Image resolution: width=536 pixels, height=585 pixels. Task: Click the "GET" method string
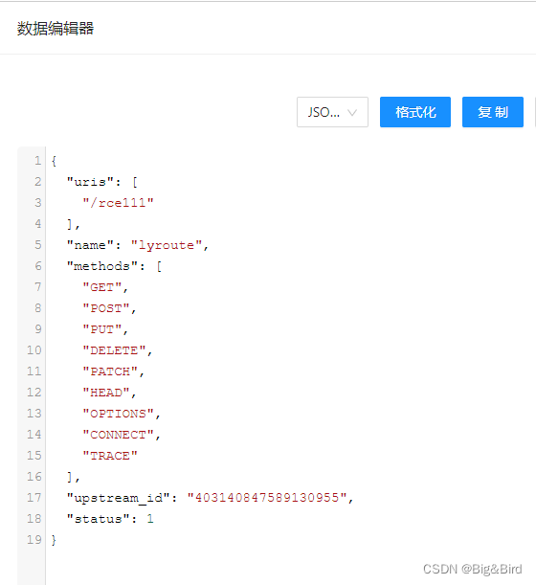[102, 287]
